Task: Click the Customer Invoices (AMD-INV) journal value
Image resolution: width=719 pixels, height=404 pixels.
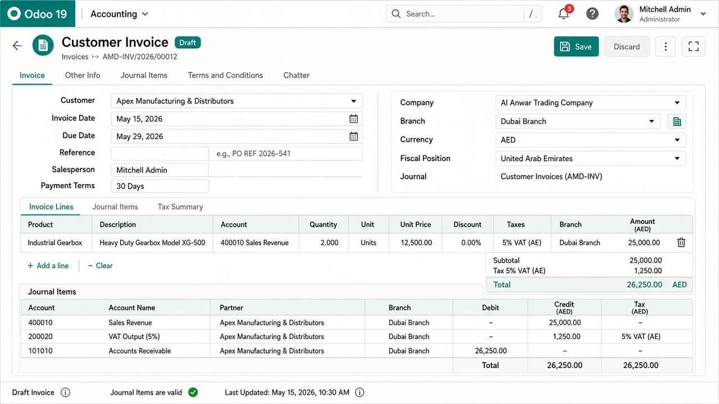Action: [551, 176]
